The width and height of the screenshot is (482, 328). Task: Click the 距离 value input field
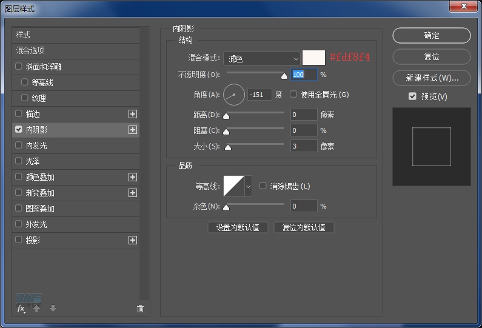304,115
